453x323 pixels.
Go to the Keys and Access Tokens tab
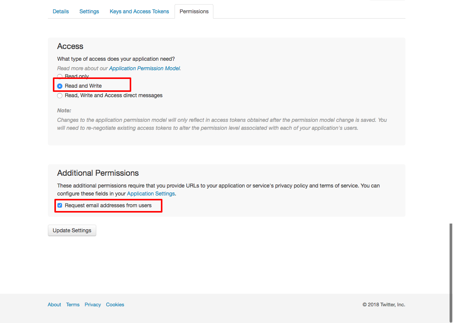(x=139, y=11)
